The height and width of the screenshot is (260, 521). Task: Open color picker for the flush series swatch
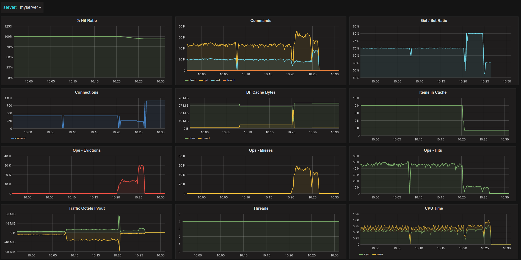pyautogui.click(x=187, y=81)
